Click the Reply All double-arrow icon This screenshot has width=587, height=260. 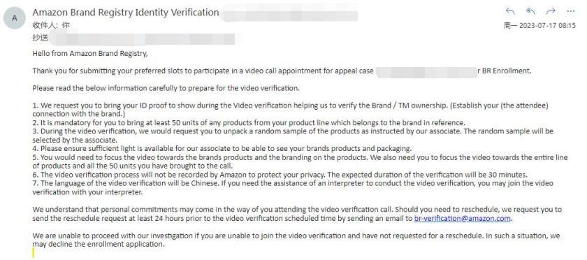[530, 11]
